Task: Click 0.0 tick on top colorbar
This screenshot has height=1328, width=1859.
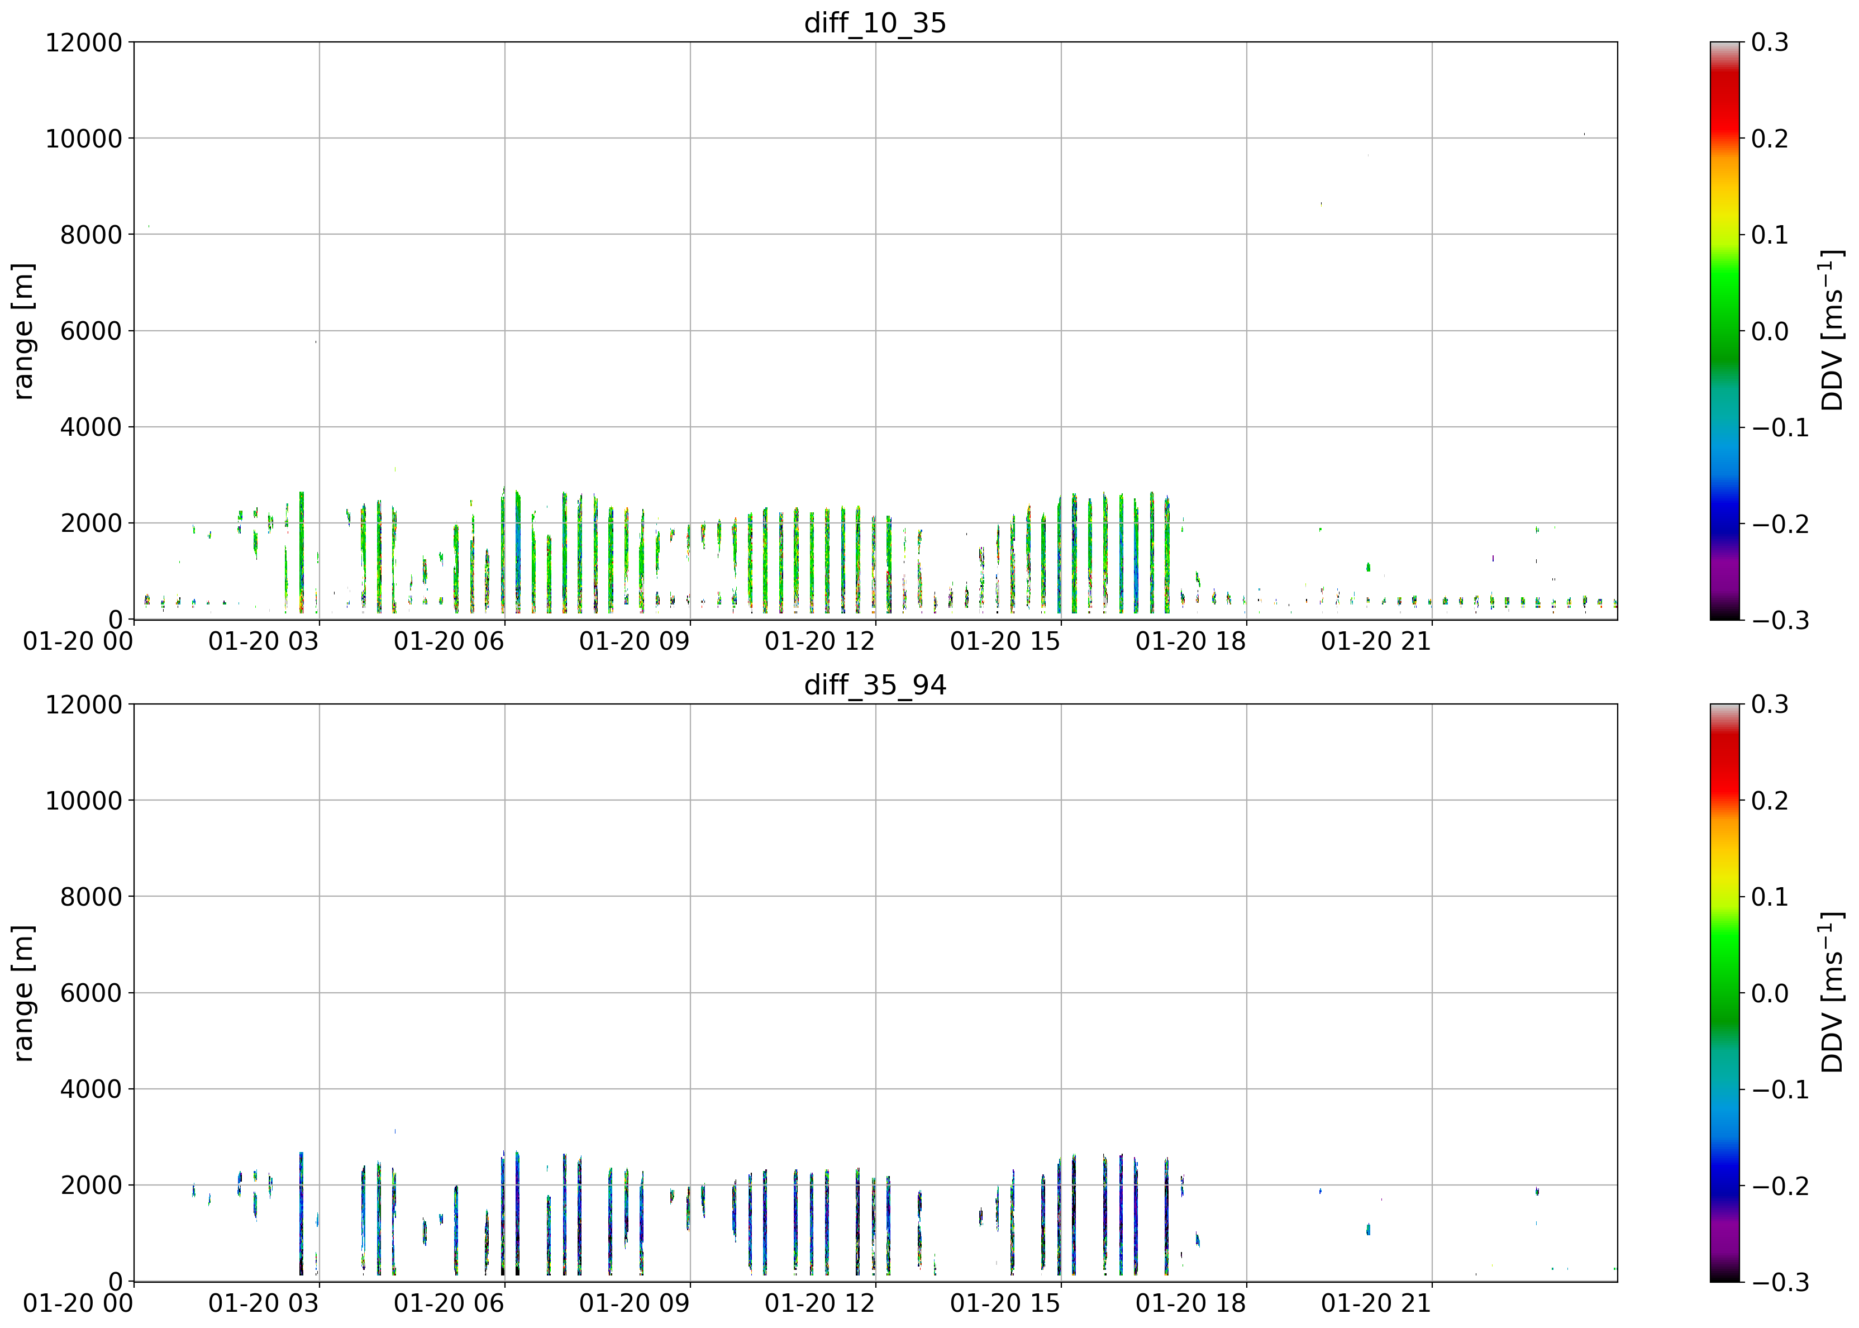Action: (1770, 331)
